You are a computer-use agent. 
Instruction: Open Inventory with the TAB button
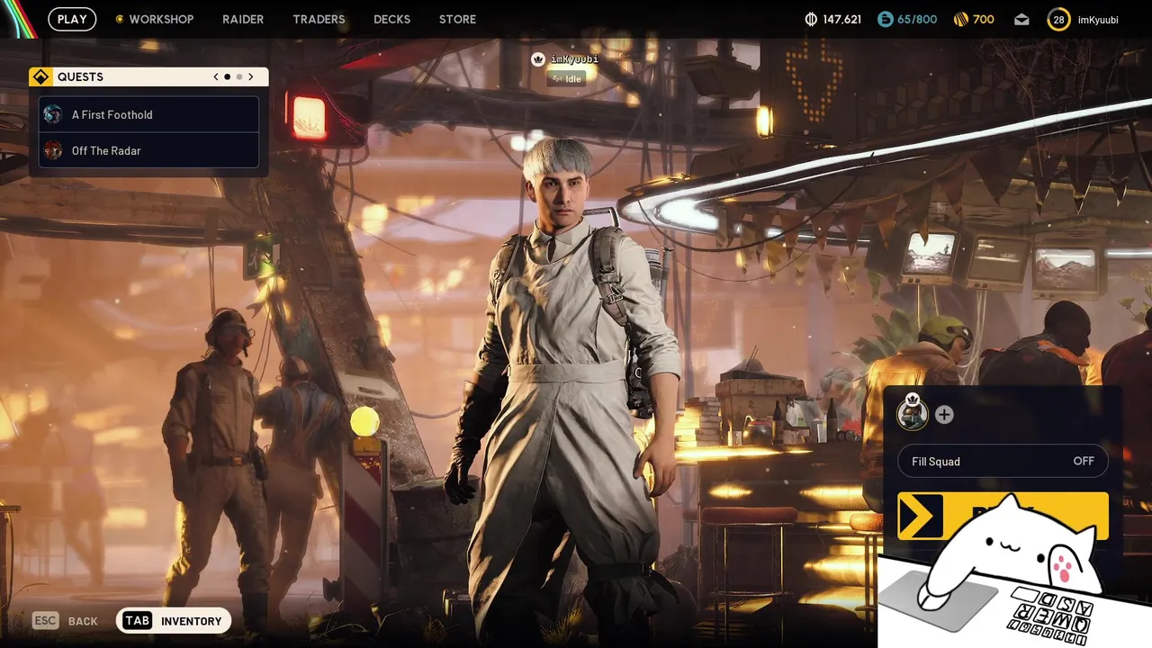tap(174, 621)
